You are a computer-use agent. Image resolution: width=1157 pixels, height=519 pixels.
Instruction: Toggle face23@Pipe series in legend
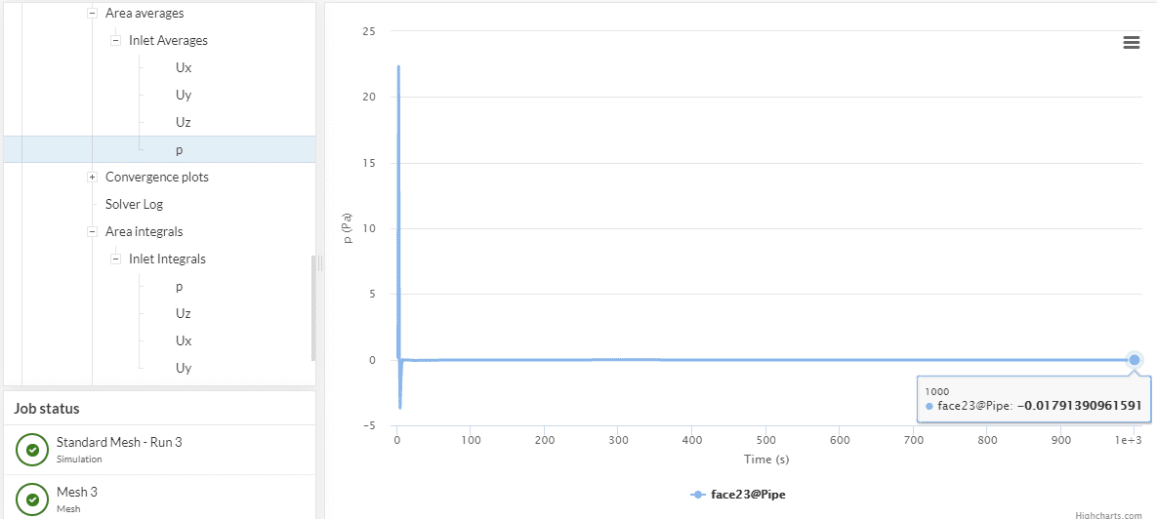(x=739, y=495)
